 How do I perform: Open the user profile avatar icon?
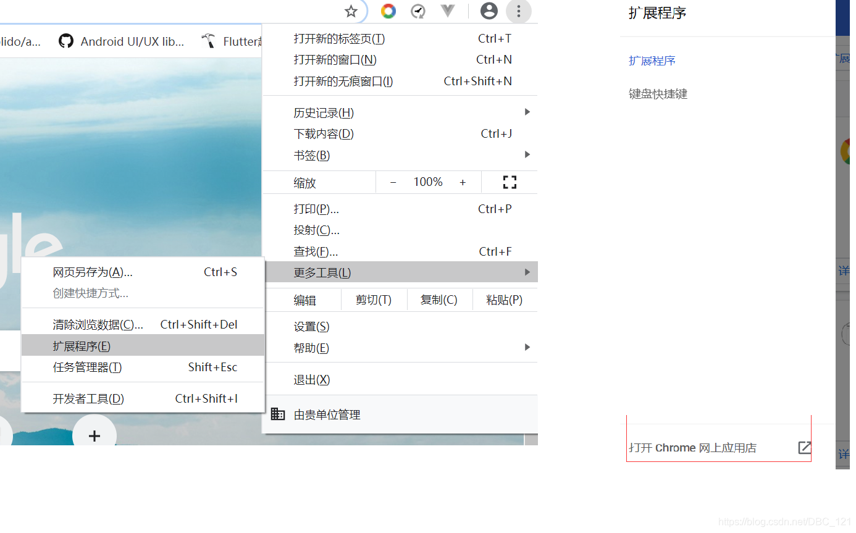point(489,11)
